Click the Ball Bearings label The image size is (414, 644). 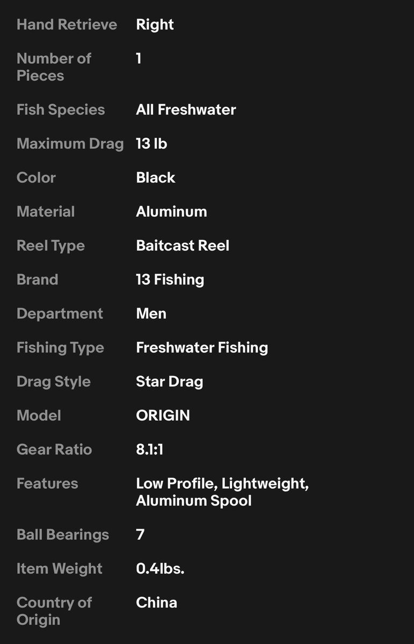tap(63, 535)
